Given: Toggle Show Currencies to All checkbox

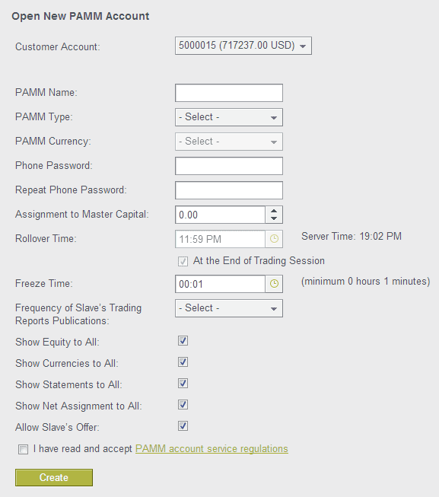Looking at the screenshot, I should point(183,362).
